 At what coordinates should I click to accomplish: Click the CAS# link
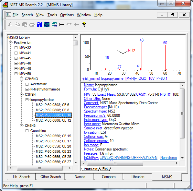click(141, 94)
